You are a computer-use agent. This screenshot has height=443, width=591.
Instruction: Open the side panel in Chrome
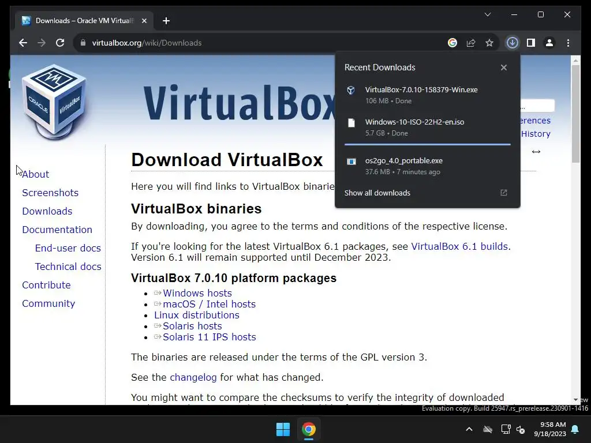coord(531,43)
